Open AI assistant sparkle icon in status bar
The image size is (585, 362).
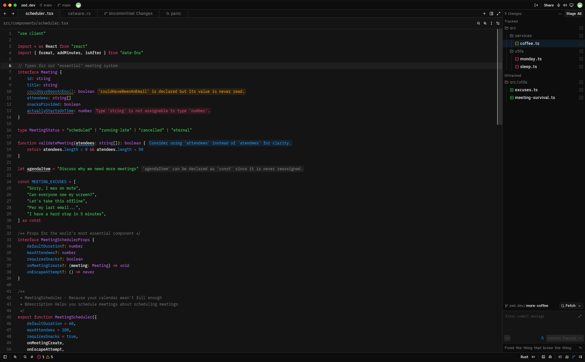(15, 357)
